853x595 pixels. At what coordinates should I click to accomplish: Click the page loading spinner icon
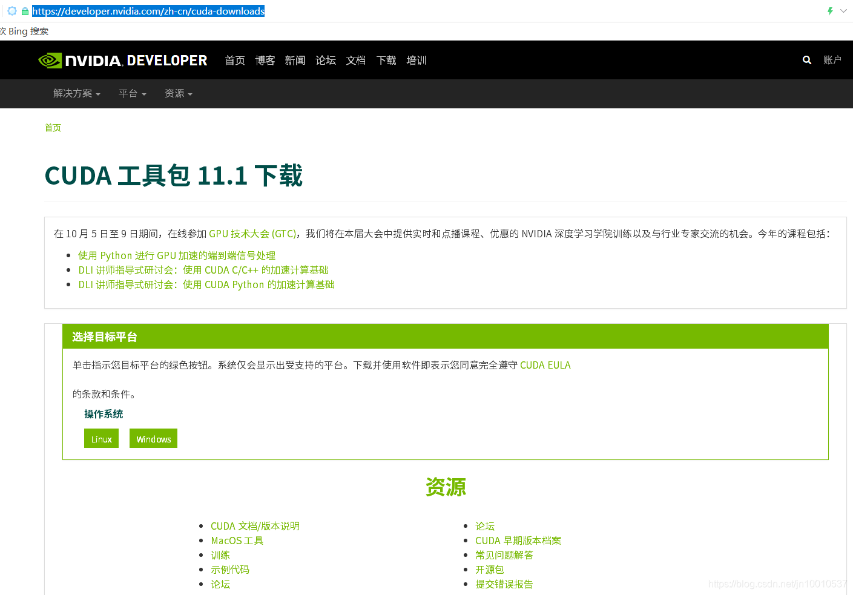click(x=12, y=11)
